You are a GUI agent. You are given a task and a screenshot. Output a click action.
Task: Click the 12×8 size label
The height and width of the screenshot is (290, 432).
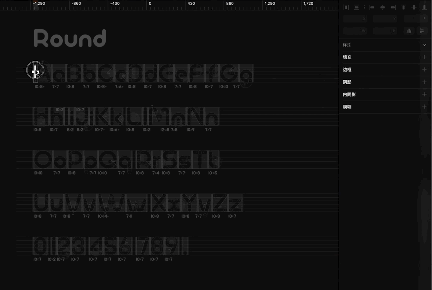click(x=165, y=130)
